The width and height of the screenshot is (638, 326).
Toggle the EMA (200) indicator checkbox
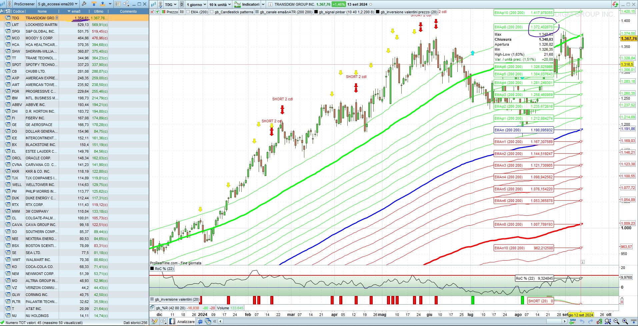(188, 12)
